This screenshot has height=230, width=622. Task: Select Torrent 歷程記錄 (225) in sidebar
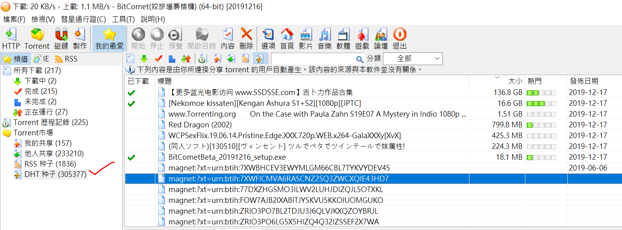pyautogui.click(x=51, y=122)
